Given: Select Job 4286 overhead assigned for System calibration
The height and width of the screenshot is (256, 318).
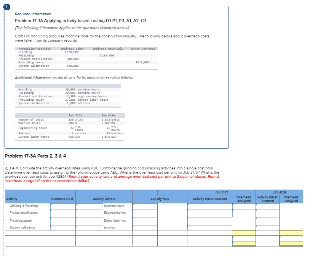Looking at the screenshot, I should click(291, 227).
